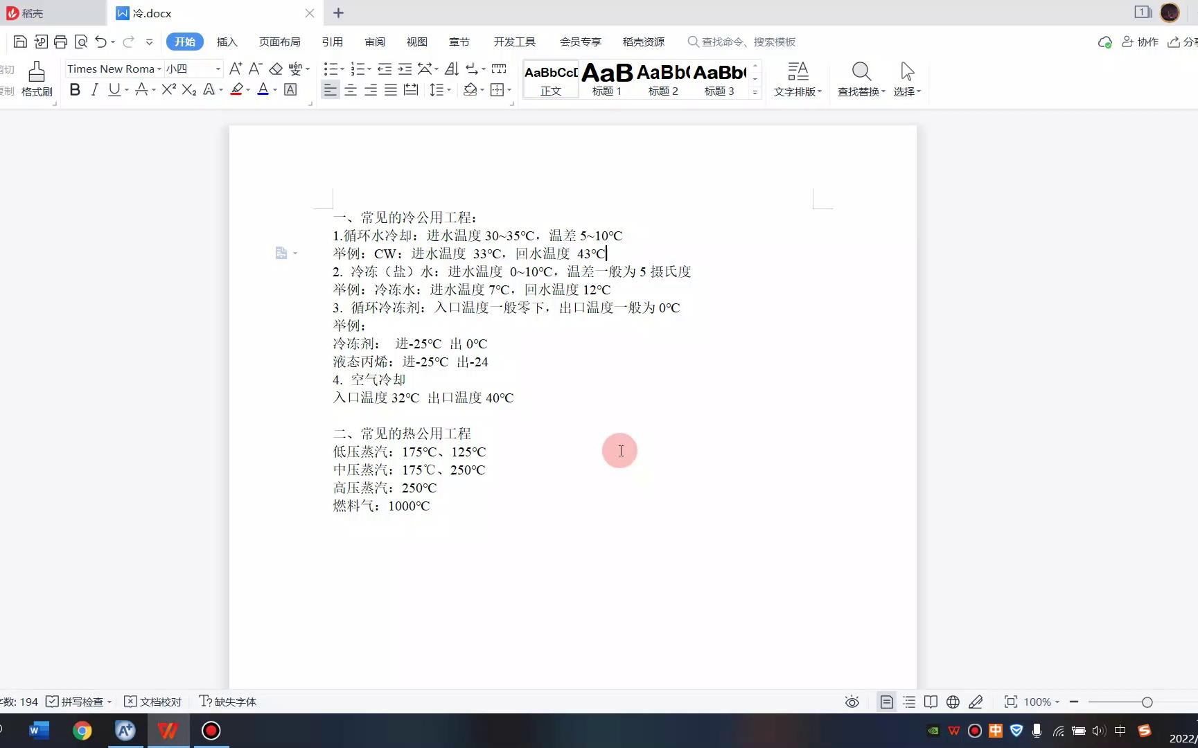The height and width of the screenshot is (748, 1198).
Task: Open the line spacing dropdown
Action: coord(446,89)
